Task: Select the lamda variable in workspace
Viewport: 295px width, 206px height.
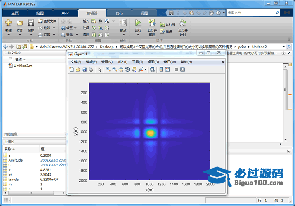Action: 14,180
